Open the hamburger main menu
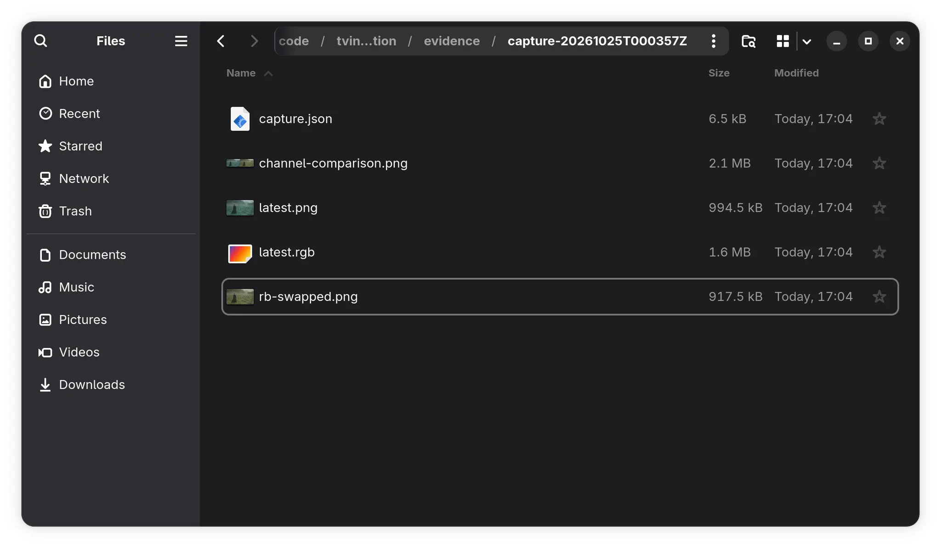The height and width of the screenshot is (548, 941). point(181,41)
